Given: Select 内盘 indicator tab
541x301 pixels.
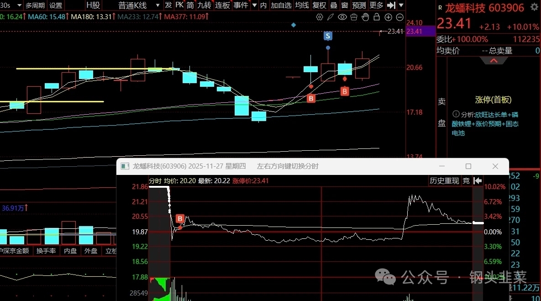Looking at the screenshot, I should (x=70, y=251).
